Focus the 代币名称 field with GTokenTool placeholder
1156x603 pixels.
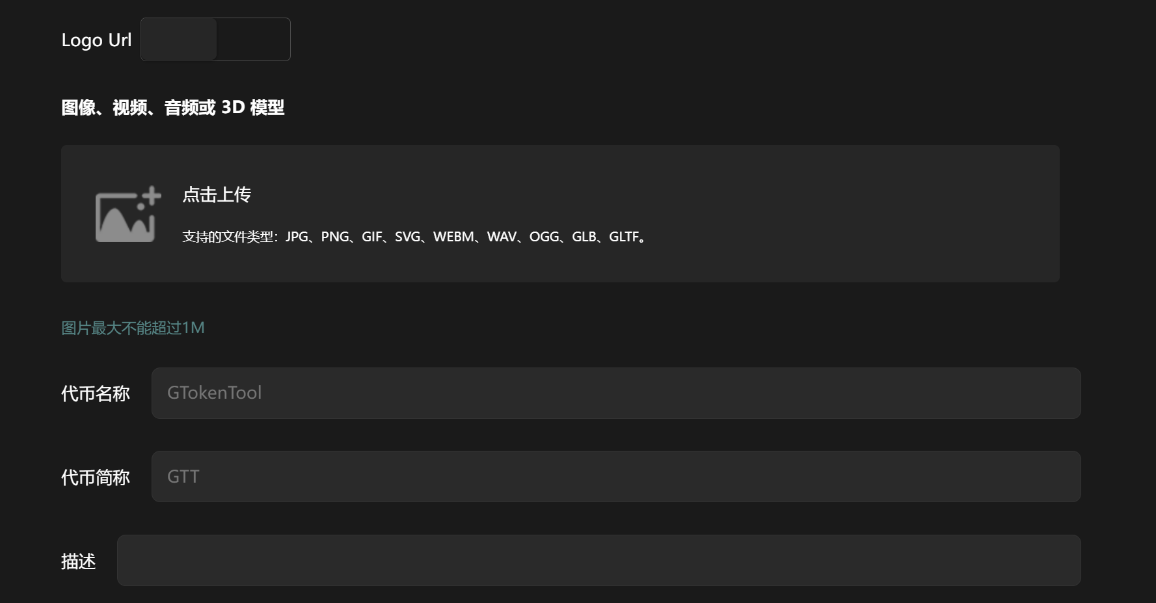click(x=615, y=393)
